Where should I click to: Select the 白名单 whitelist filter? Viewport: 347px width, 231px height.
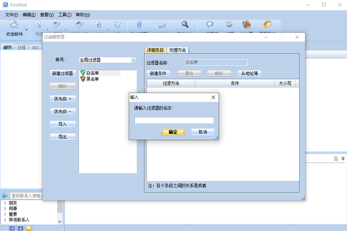pos(92,73)
